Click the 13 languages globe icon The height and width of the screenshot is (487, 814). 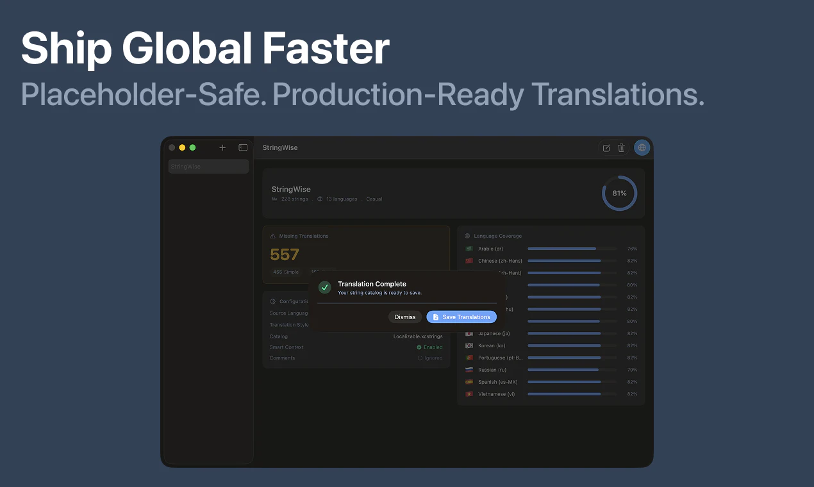(320, 199)
